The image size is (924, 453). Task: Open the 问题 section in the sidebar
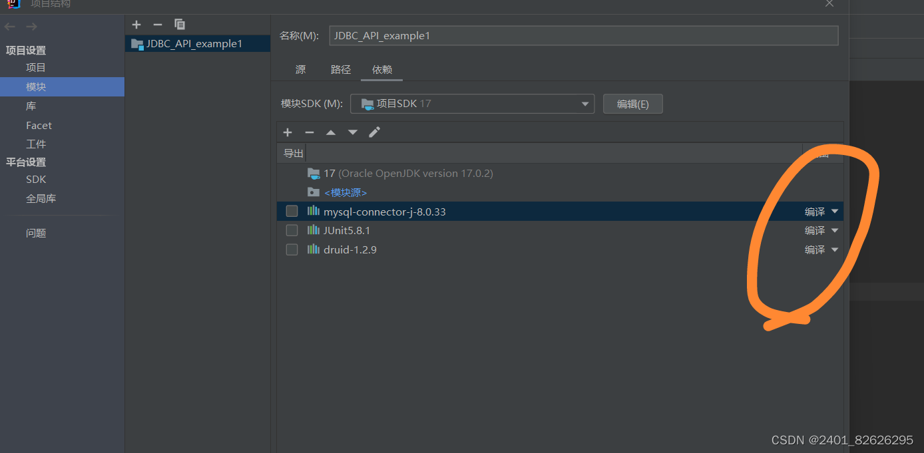point(36,232)
